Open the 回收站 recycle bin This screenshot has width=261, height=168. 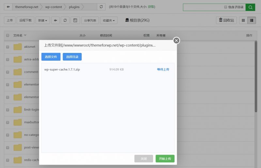coord(226,20)
